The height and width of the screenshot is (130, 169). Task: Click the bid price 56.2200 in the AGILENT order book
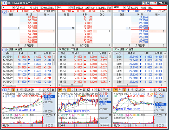click(32, 31)
